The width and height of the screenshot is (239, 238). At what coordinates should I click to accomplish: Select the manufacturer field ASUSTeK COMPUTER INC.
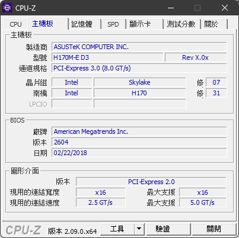click(x=139, y=47)
